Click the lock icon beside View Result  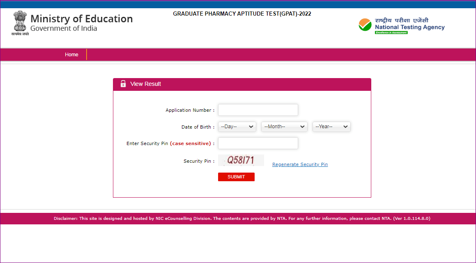(123, 84)
